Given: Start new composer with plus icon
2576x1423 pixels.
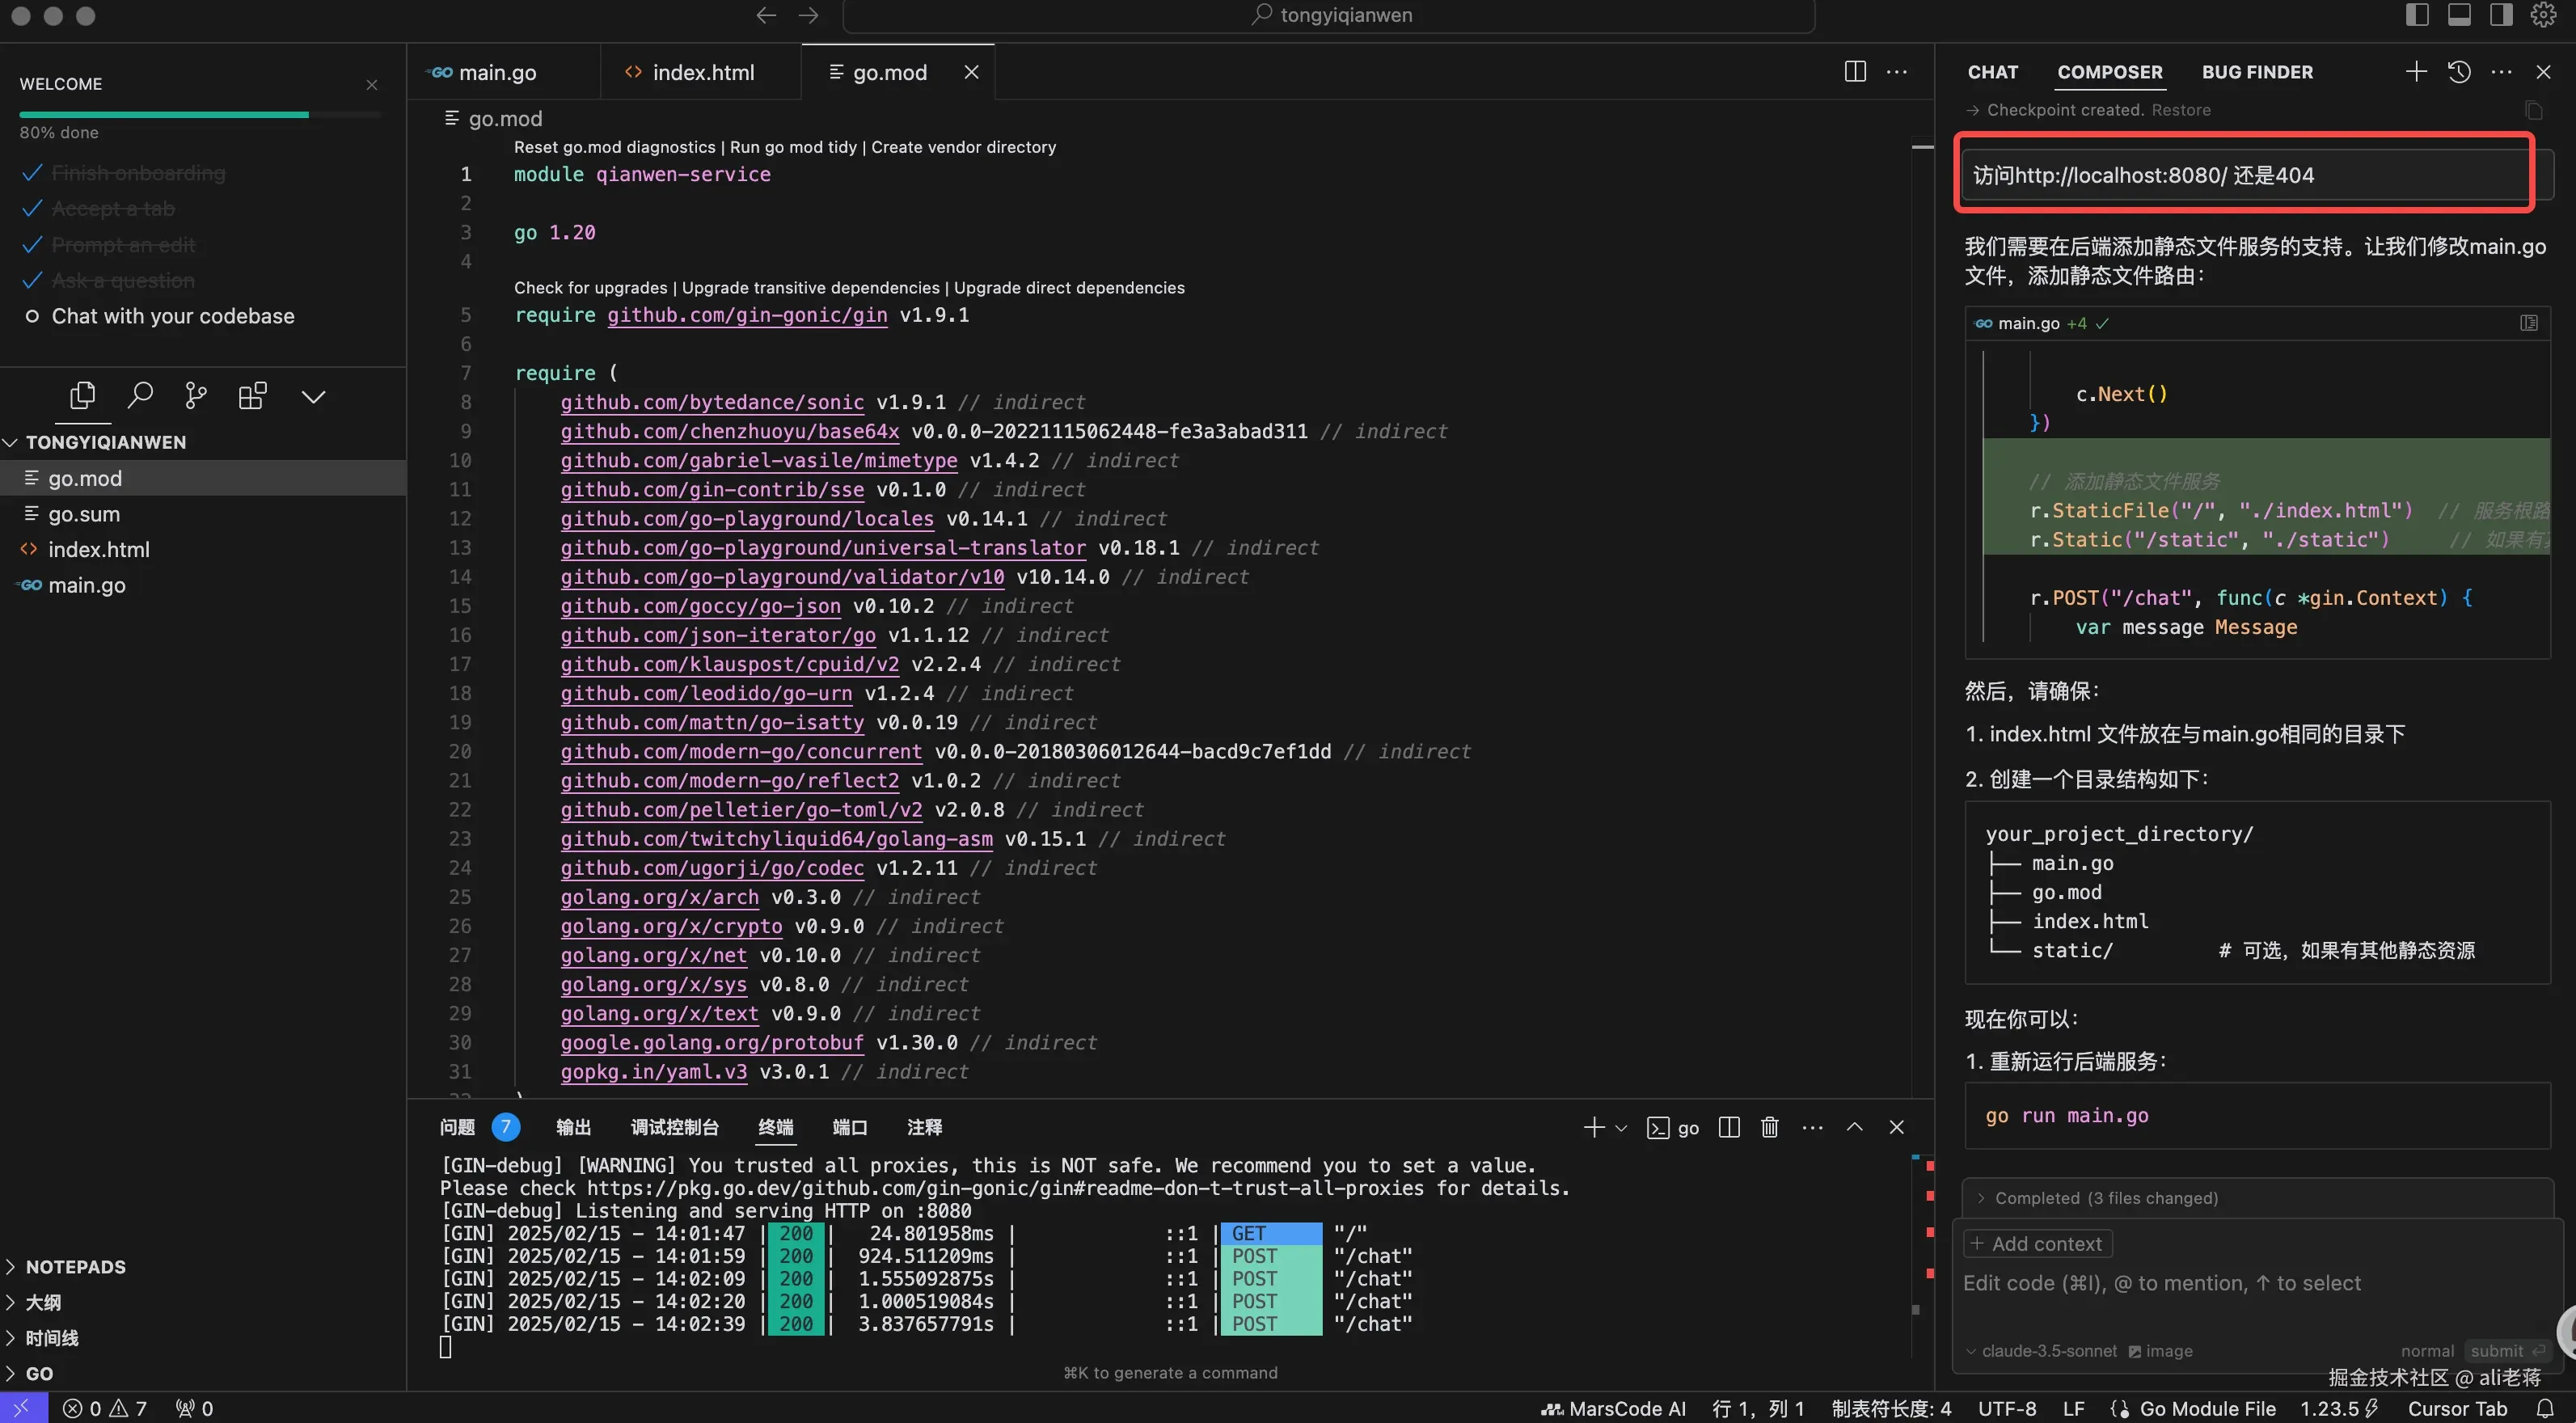Looking at the screenshot, I should tap(2415, 72).
